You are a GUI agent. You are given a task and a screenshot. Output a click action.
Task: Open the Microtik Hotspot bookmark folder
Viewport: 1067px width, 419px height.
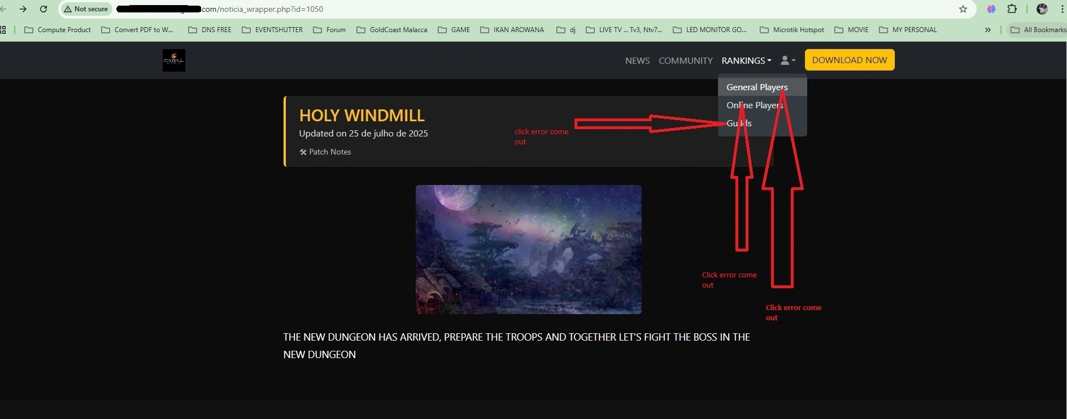tap(792, 30)
